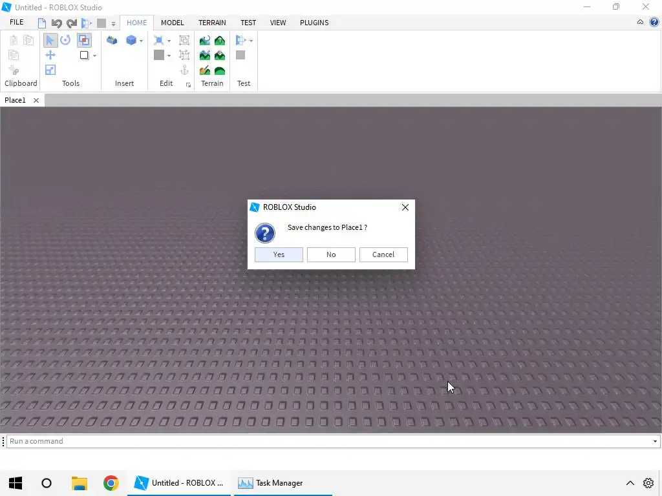This screenshot has height=496, width=662.
Task: Click the Add terrain icon
Action: click(x=205, y=56)
